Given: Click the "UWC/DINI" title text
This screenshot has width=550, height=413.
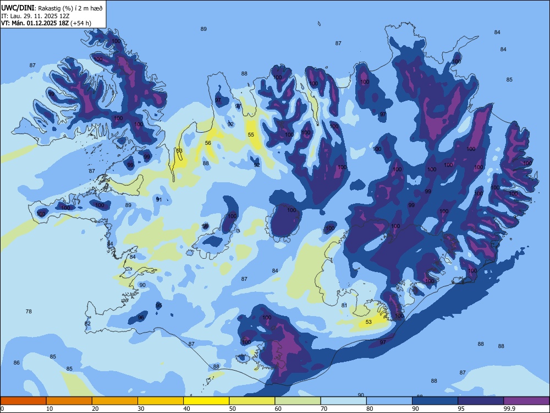Looking at the screenshot, I should coord(18,8).
